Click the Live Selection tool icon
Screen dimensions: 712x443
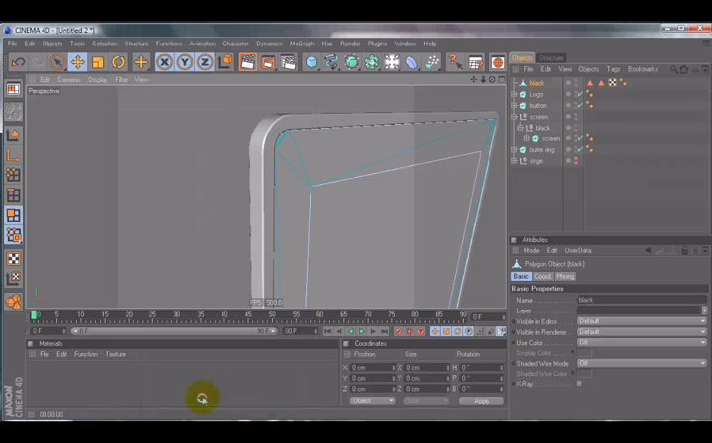point(57,62)
